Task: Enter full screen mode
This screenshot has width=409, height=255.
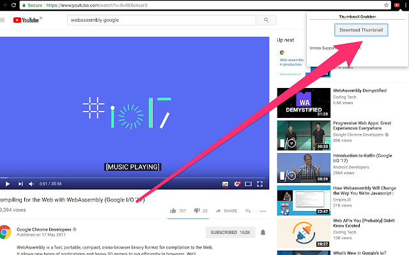Action: (x=260, y=184)
